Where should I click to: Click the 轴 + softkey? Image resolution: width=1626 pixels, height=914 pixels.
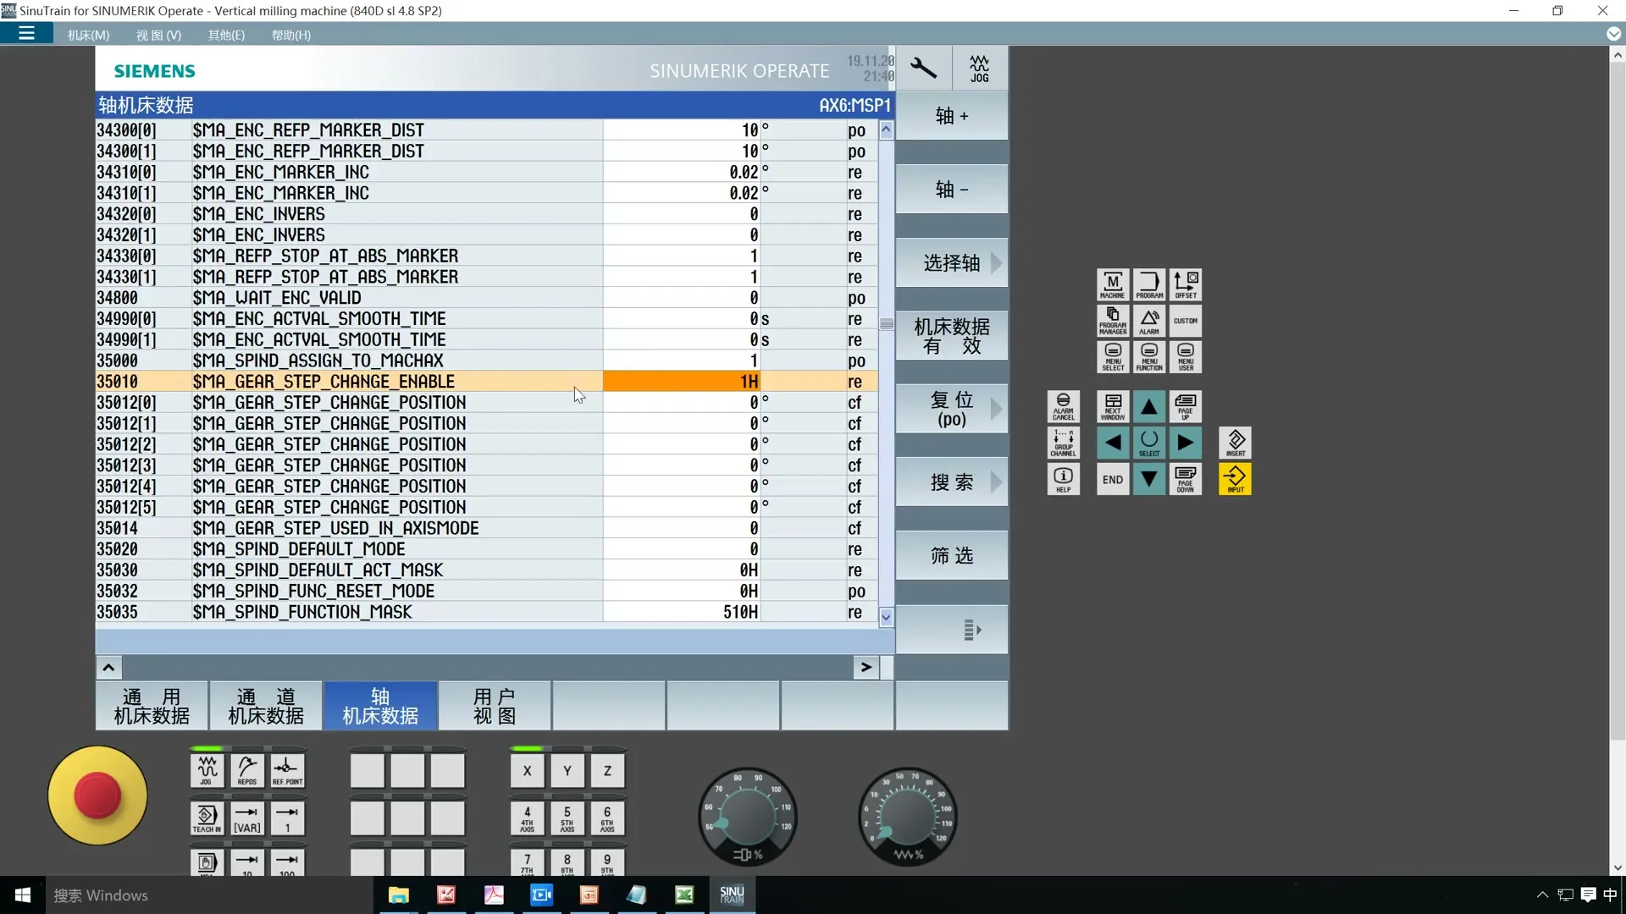tap(952, 116)
